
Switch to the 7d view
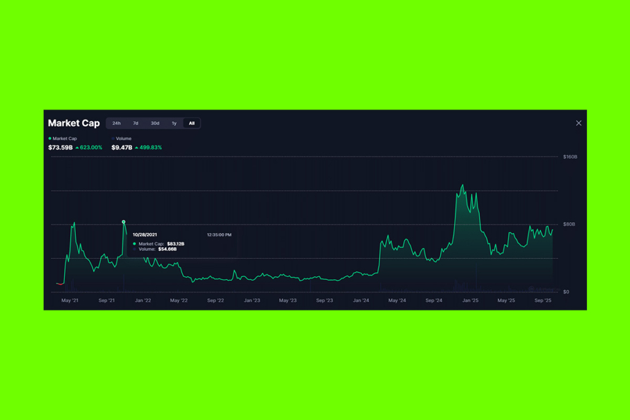click(135, 123)
